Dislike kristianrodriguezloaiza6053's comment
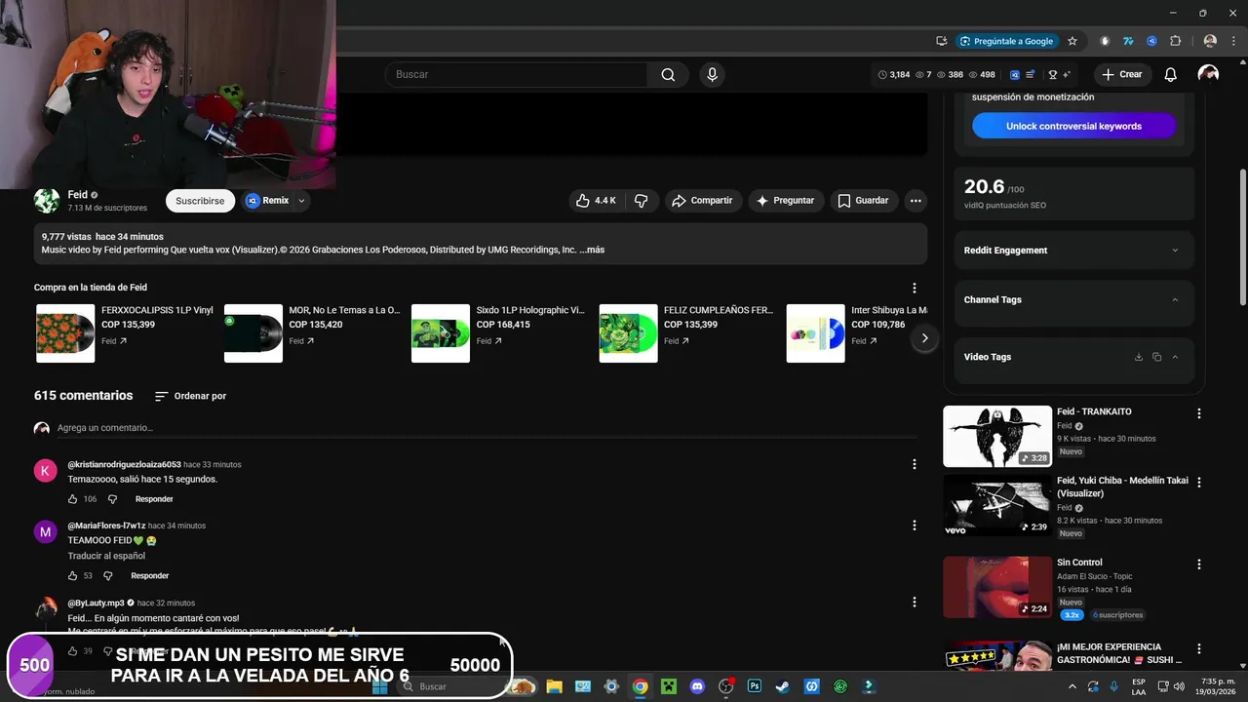 coord(112,499)
